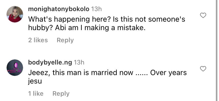View who gave the 2 likes

[x=38, y=40]
